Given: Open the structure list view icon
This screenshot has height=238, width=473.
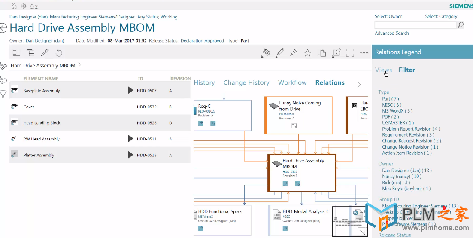Looking at the screenshot, I should tap(30, 53).
